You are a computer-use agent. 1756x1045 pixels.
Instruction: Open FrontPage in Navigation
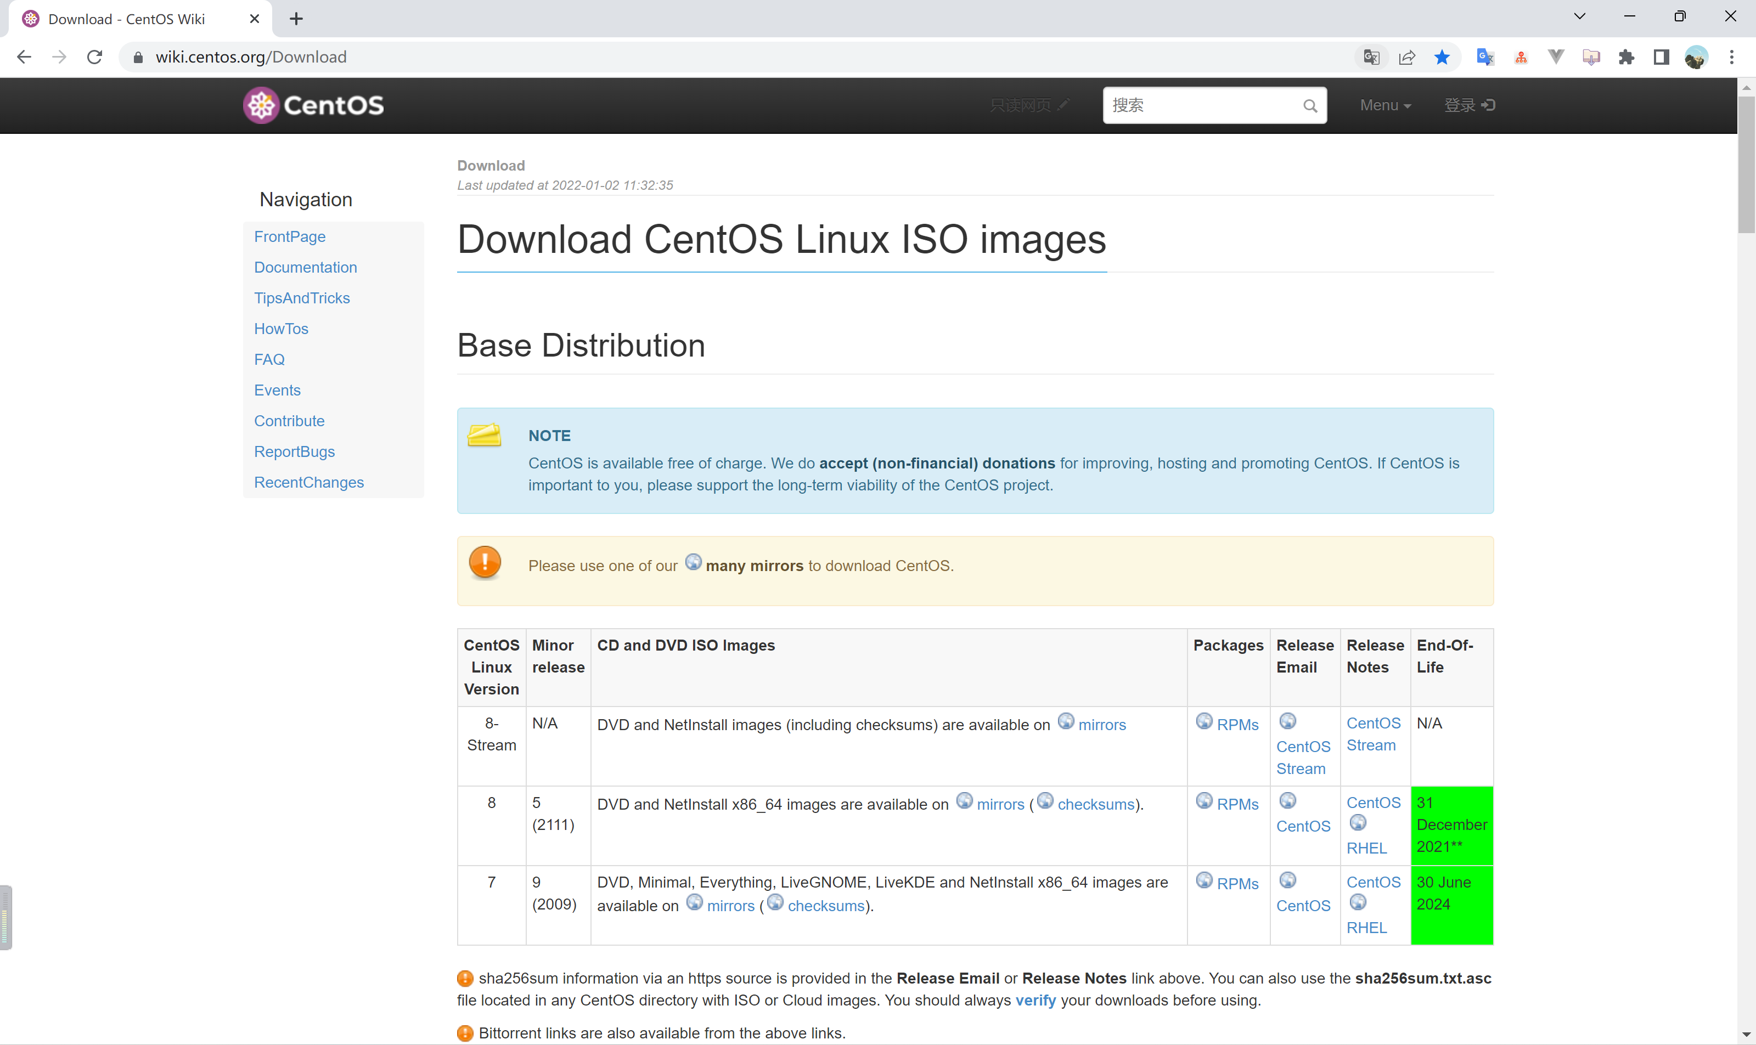click(x=290, y=236)
